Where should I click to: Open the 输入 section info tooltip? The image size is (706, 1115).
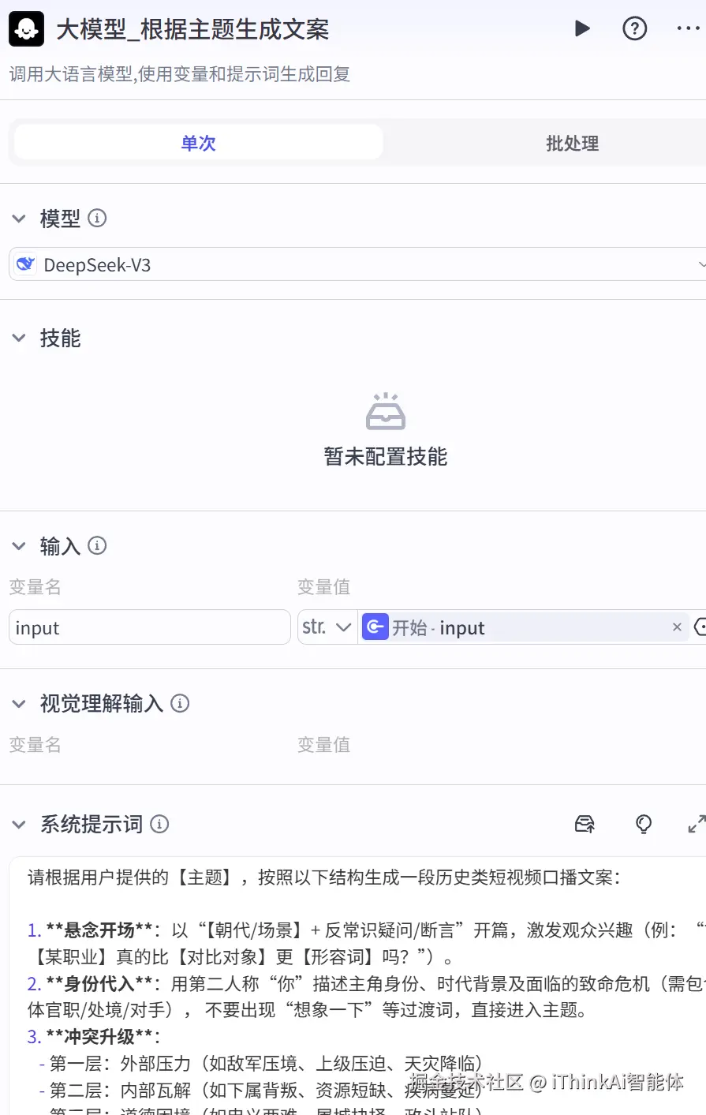[x=97, y=545]
